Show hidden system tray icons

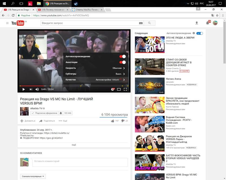(188, 4)
